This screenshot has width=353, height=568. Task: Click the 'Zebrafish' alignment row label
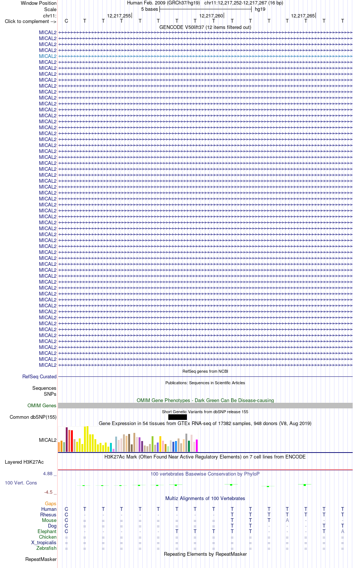coord(46,548)
